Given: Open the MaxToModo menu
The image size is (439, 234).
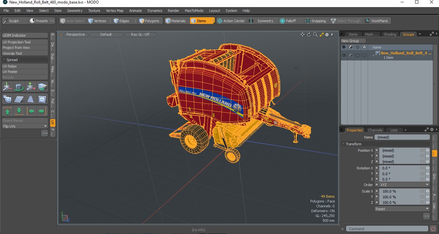Looking at the screenshot, I should pyautogui.click(x=194, y=11).
